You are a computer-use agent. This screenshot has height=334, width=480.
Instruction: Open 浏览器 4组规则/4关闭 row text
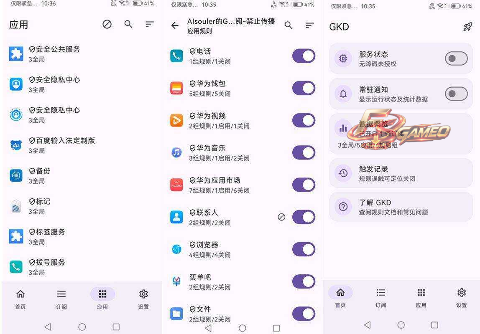(x=210, y=249)
